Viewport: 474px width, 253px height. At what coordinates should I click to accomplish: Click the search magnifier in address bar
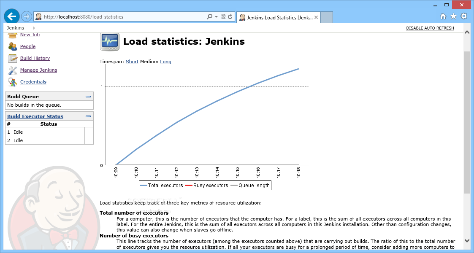point(209,16)
